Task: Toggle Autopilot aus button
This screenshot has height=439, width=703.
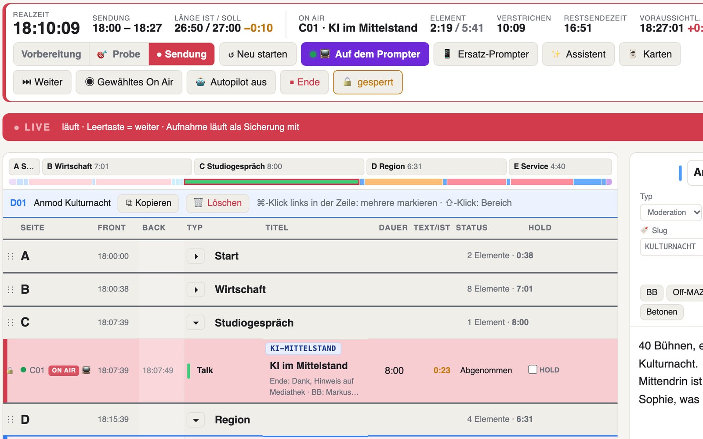Action: pyautogui.click(x=231, y=82)
